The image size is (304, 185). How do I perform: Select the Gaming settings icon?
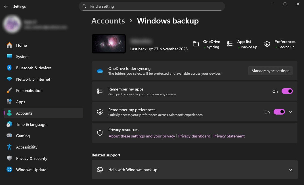pyautogui.click(x=9, y=136)
